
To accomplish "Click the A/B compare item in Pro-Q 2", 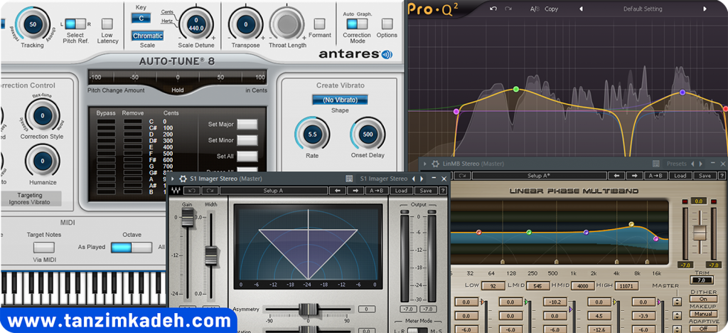I will pyautogui.click(x=535, y=9).
